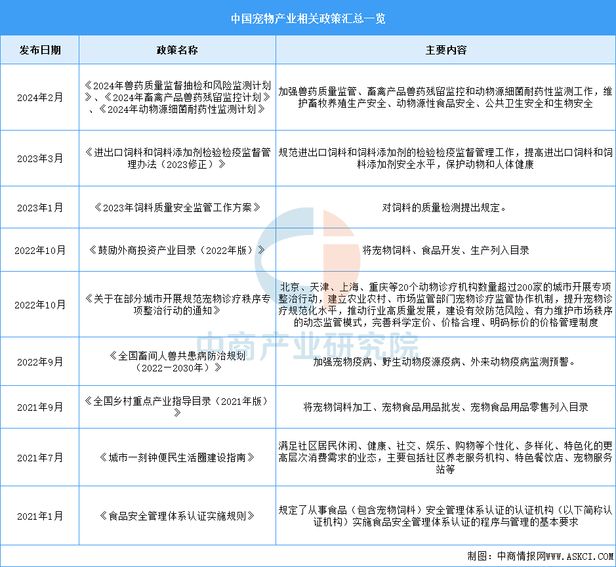This screenshot has width=616, height=567.
Task: Select the date cell 2021年9月
Action: (x=39, y=407)
